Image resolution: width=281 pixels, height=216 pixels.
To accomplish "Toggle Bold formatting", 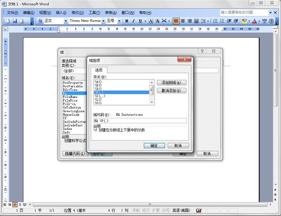I will pyautogui.click(x=127, y=21).
